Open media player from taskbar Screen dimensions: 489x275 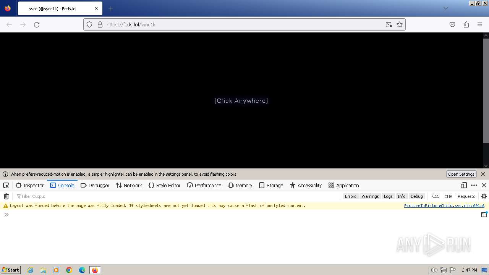point(56,270)
